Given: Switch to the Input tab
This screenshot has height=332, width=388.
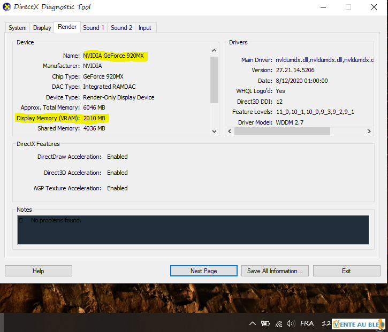Looking at the screenshot, I should tap(144, 28).
